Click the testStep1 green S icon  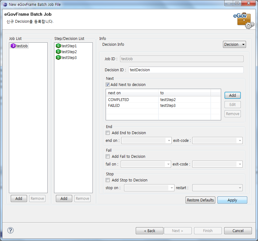point(58,46)
